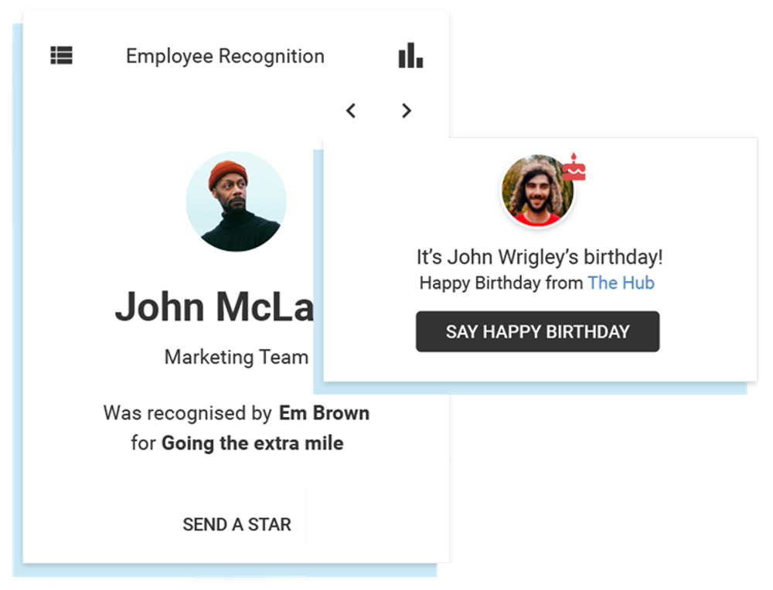This screenshot has height=590, width=773.
Task: Select the Marketing Team label
Action: 237,357
